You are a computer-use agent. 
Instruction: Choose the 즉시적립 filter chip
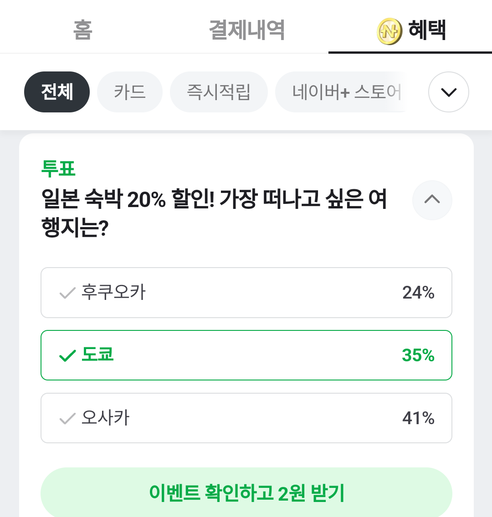click(x=219, y=92)
